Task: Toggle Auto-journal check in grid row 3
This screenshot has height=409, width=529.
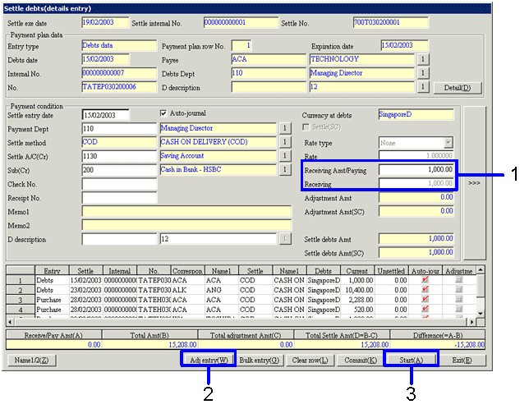Action: (425, 300)
